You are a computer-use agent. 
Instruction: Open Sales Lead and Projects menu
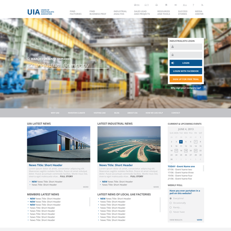pos(142,12)
